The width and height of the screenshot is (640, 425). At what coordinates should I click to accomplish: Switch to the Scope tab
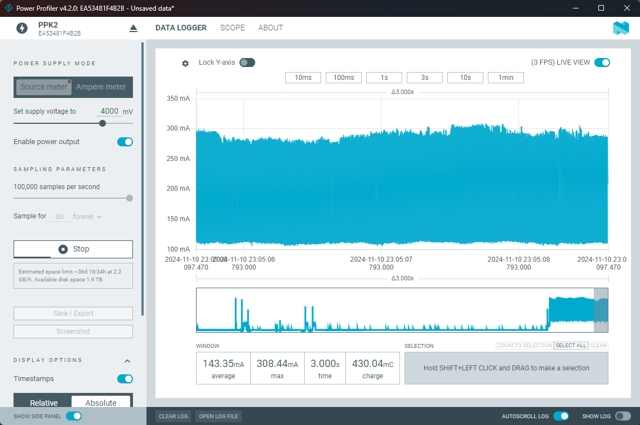click(x=232, y=28)
